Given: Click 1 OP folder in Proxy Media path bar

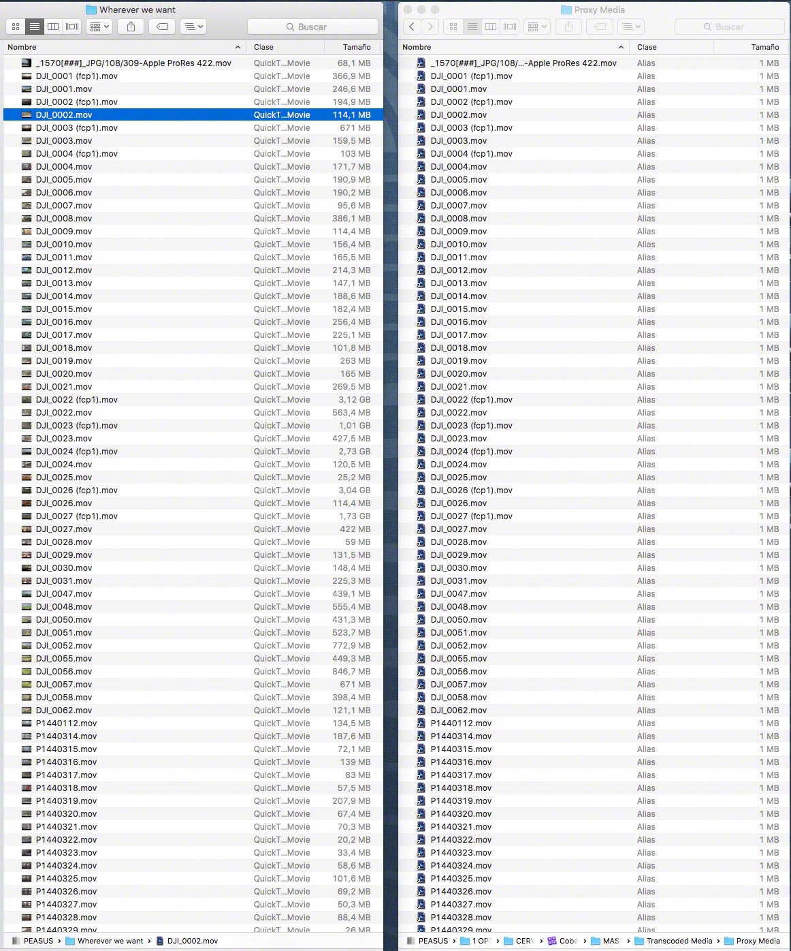Looking at the screenshot, I should click(475, 941).
